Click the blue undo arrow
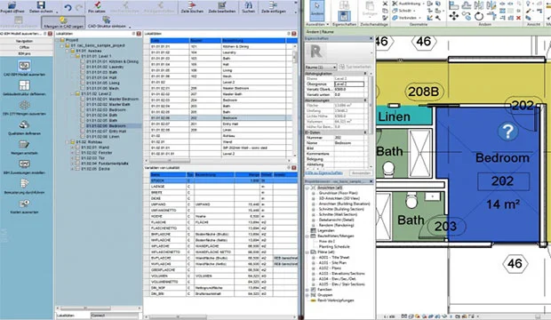551x320 pixels. tap(68, 7)
